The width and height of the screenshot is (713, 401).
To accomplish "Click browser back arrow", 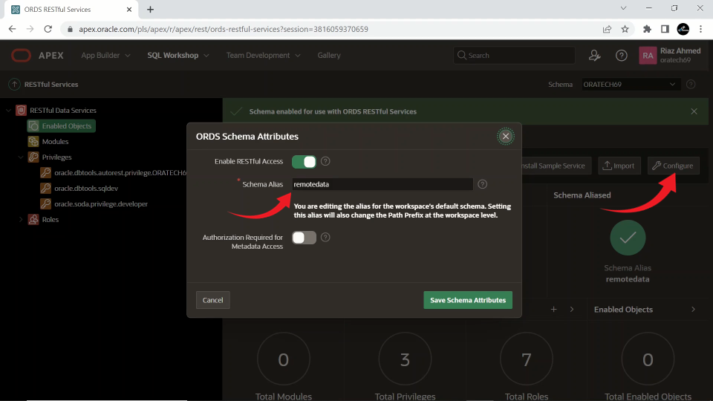I will (x=13, y=29).
